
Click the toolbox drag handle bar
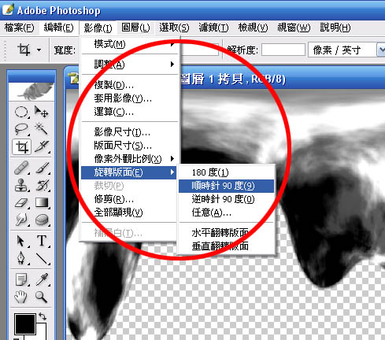(31, 76)
